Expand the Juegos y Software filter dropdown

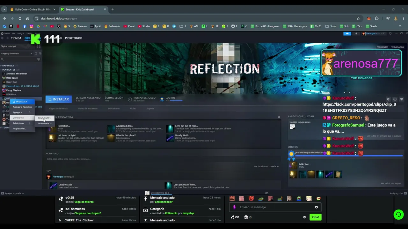click(17, 53)
